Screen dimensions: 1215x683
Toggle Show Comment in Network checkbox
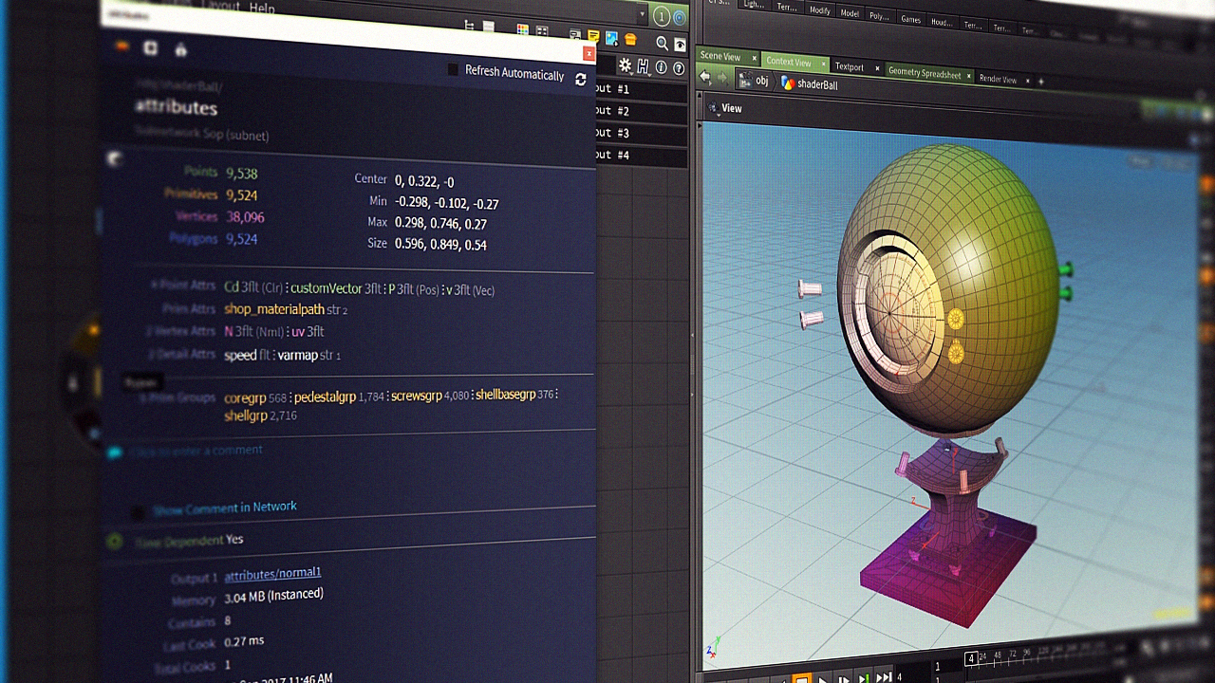tap(138, 512)
